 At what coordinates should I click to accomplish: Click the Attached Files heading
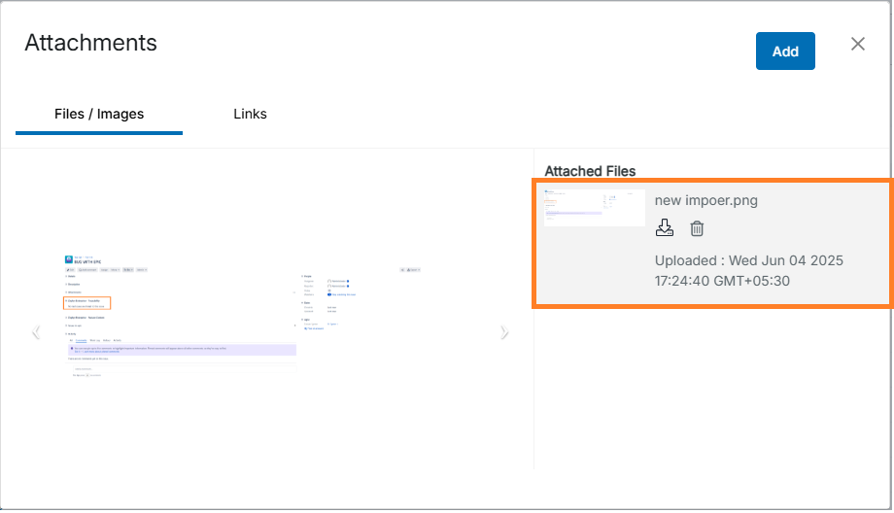point(590,171)
